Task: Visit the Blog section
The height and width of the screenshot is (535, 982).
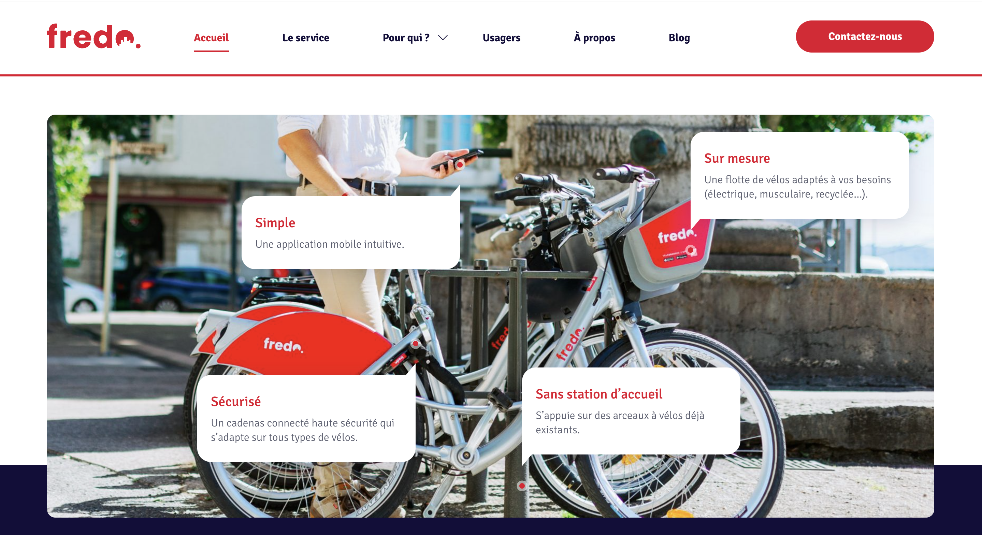Action: click(679, 38)
